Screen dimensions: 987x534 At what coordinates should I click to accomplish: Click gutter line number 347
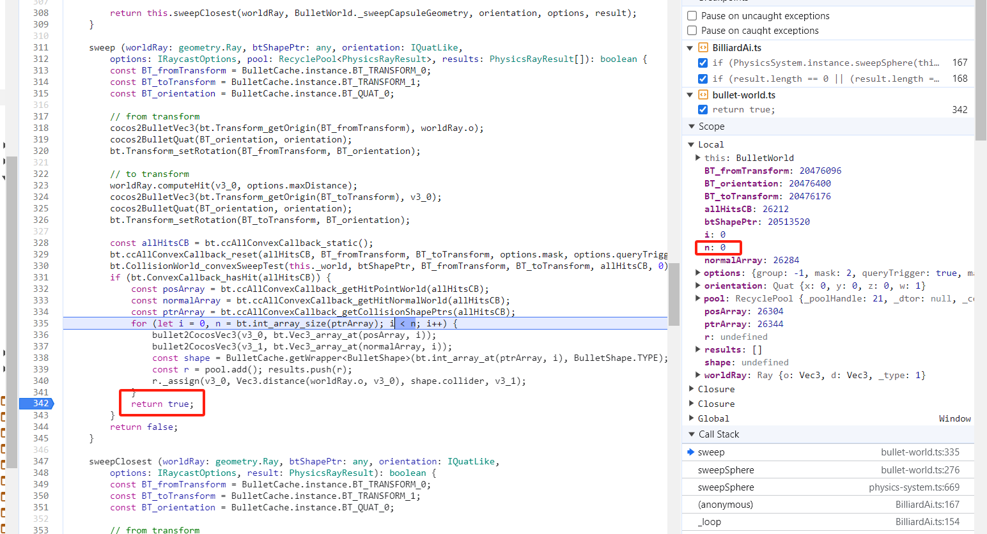(41, 461)
